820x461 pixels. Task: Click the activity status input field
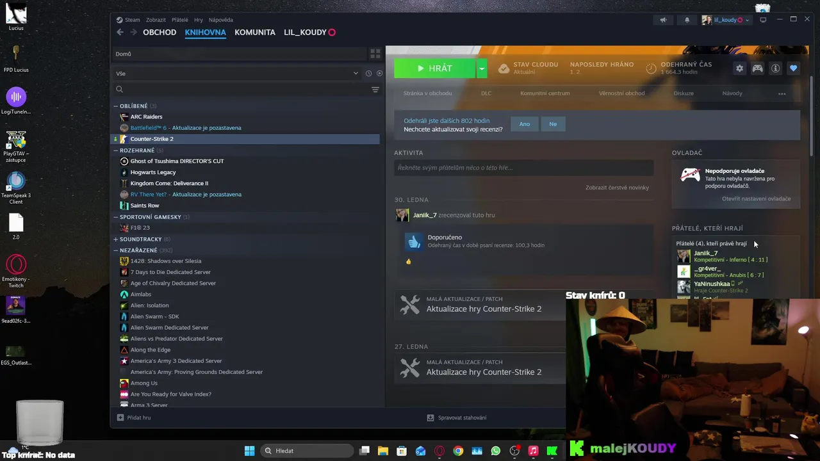[x=523, y=168]
